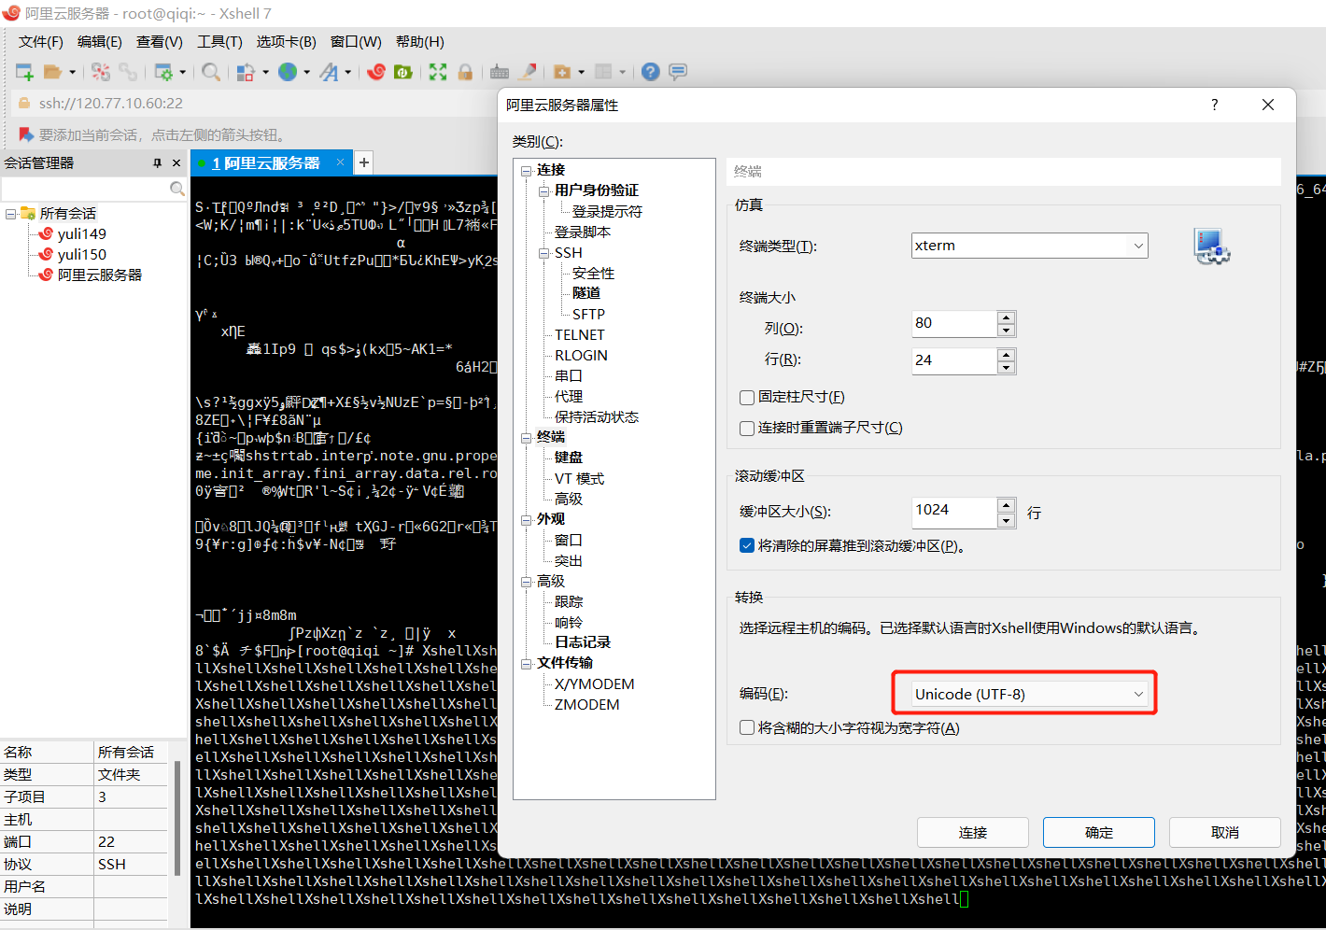Uncheck 将清除的屏幕推到滚动缓冲区 checkbox

747,546
